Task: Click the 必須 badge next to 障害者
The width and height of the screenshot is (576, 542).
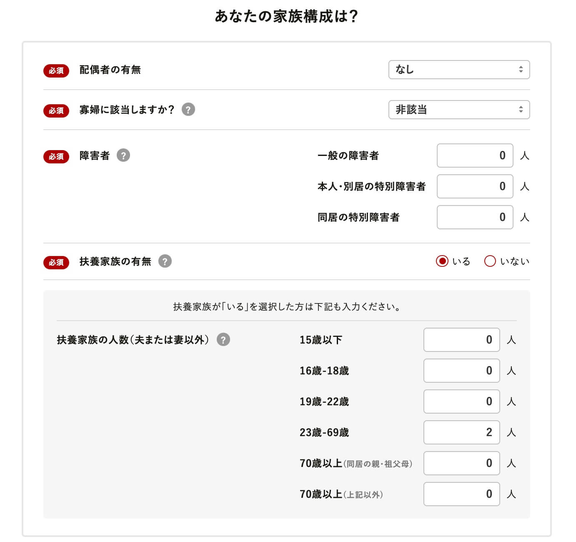Action: (56, 157)
